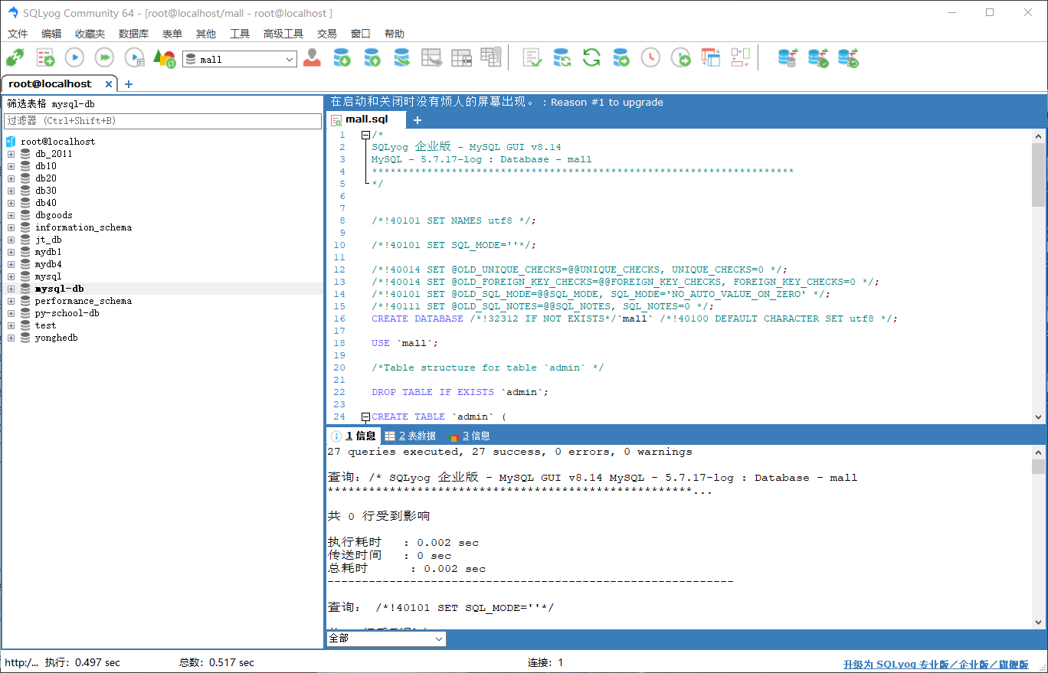
Task: Collapse the comment block at line 1
Action: point(365,135)
